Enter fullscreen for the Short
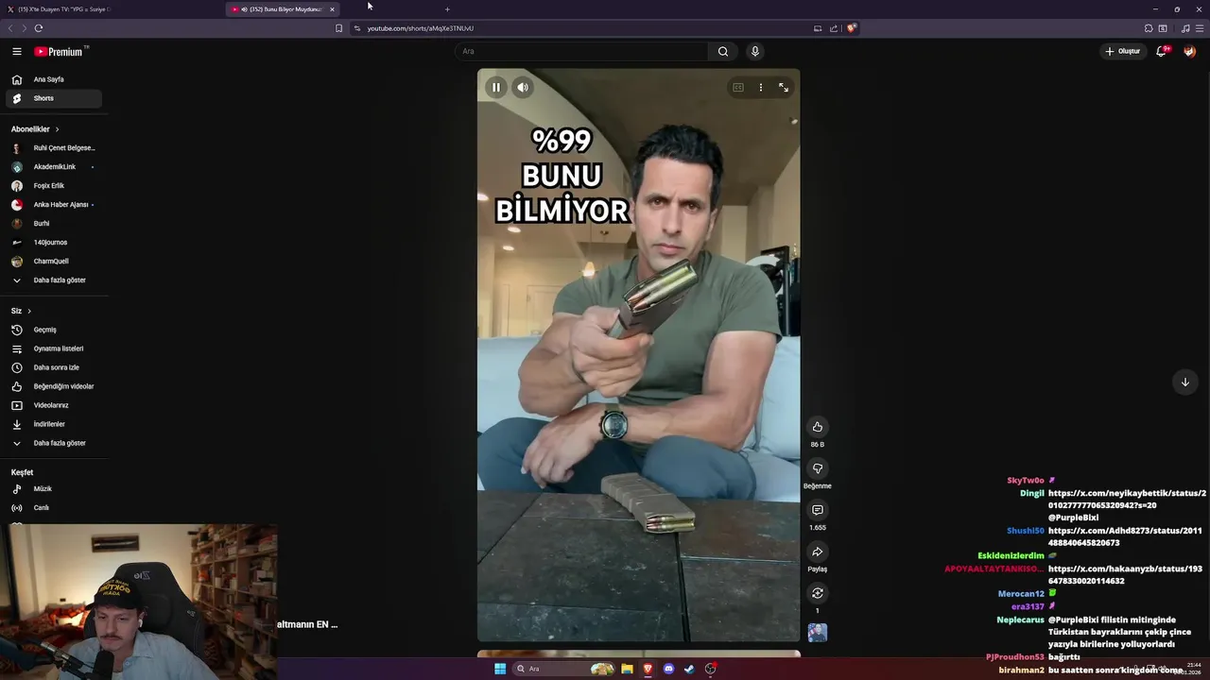Viewport: 1210px width, 680px height. pos(784,88)
